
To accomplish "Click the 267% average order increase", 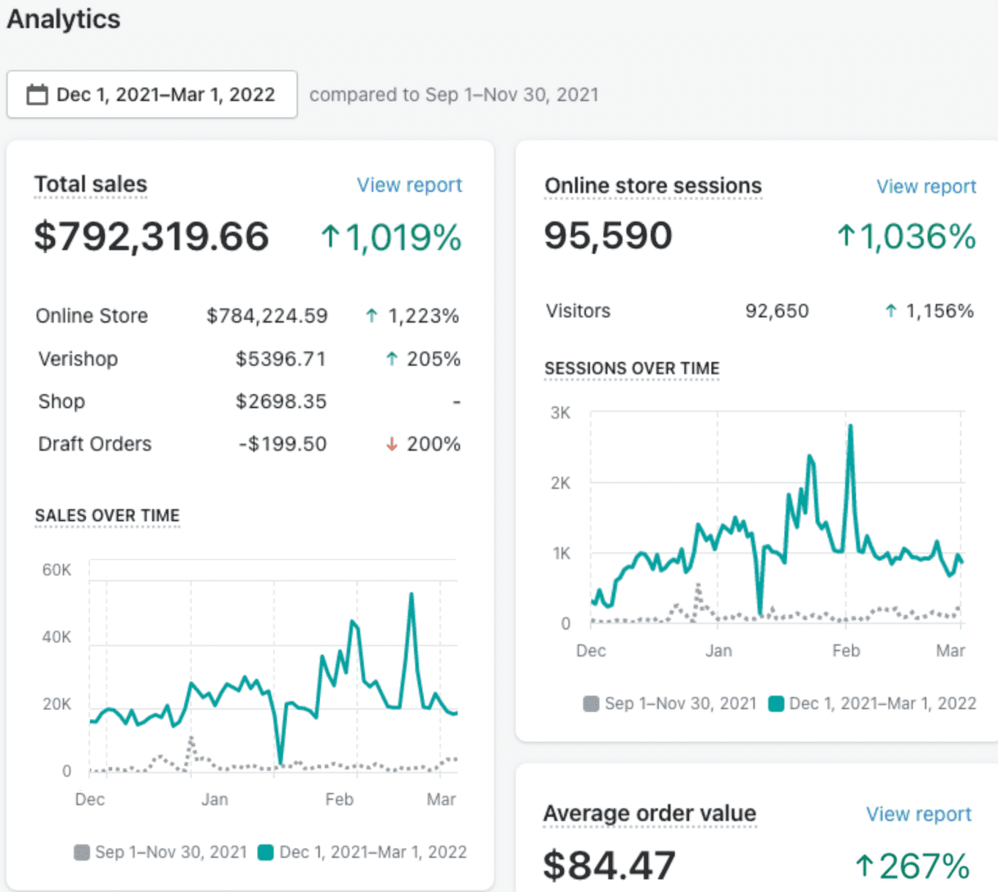I will (924, 866).
